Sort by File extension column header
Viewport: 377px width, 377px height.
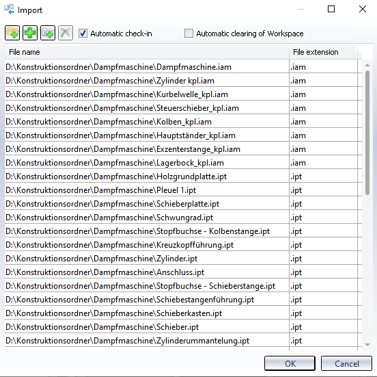pos(323,52)
